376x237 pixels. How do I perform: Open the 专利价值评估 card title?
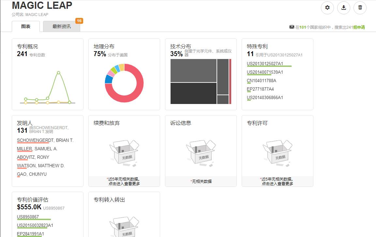pos(32,200)
